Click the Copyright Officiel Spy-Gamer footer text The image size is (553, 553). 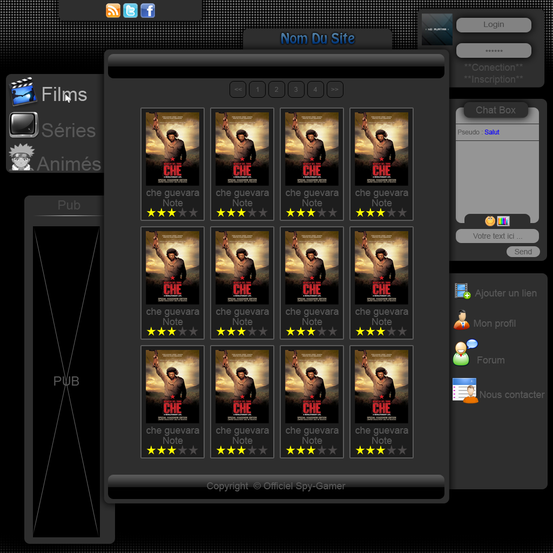276,486
